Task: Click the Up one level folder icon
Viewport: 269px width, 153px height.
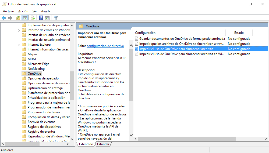Action: pos(18,18)
